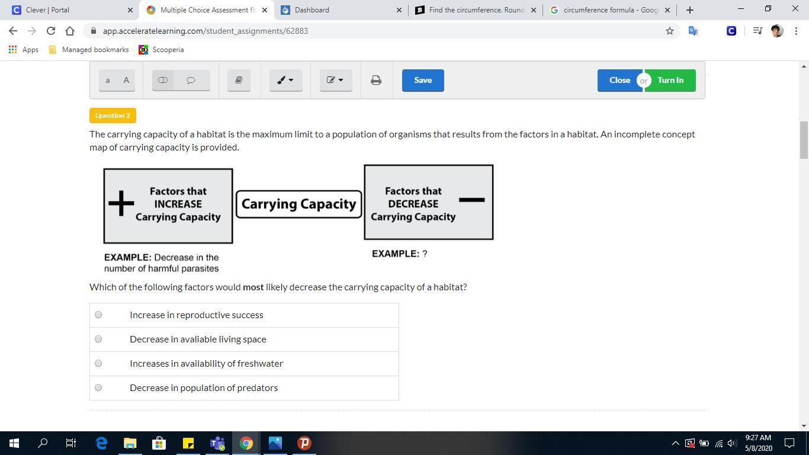Open the media control playlist icon
The height and width of the screenshot is (455, 809).
click(x=757, y=31)
